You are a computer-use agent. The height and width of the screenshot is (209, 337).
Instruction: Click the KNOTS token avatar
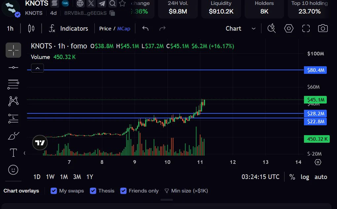click(11, 9)
